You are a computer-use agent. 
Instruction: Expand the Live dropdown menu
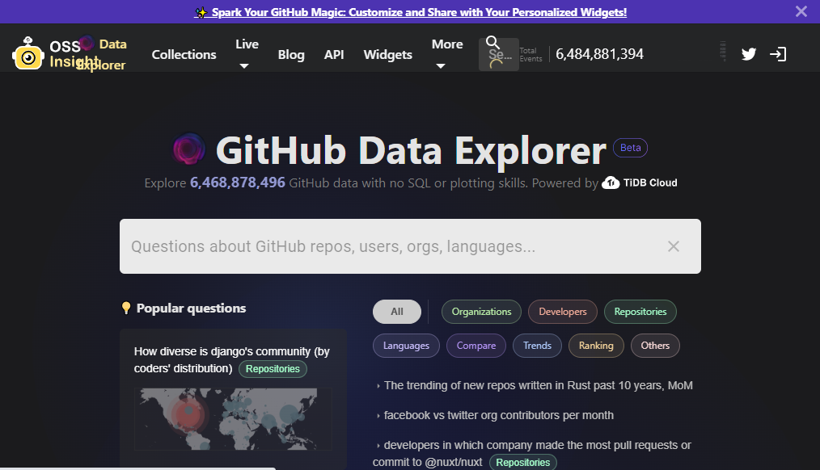247,54
